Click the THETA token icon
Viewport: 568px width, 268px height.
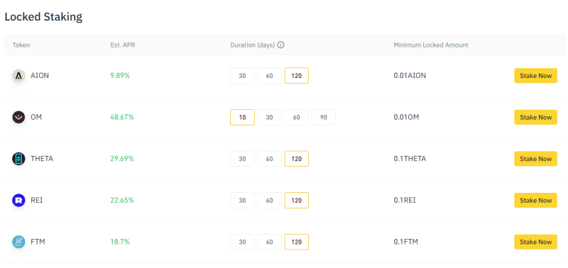pyautogui.click(x=18, y=159)
